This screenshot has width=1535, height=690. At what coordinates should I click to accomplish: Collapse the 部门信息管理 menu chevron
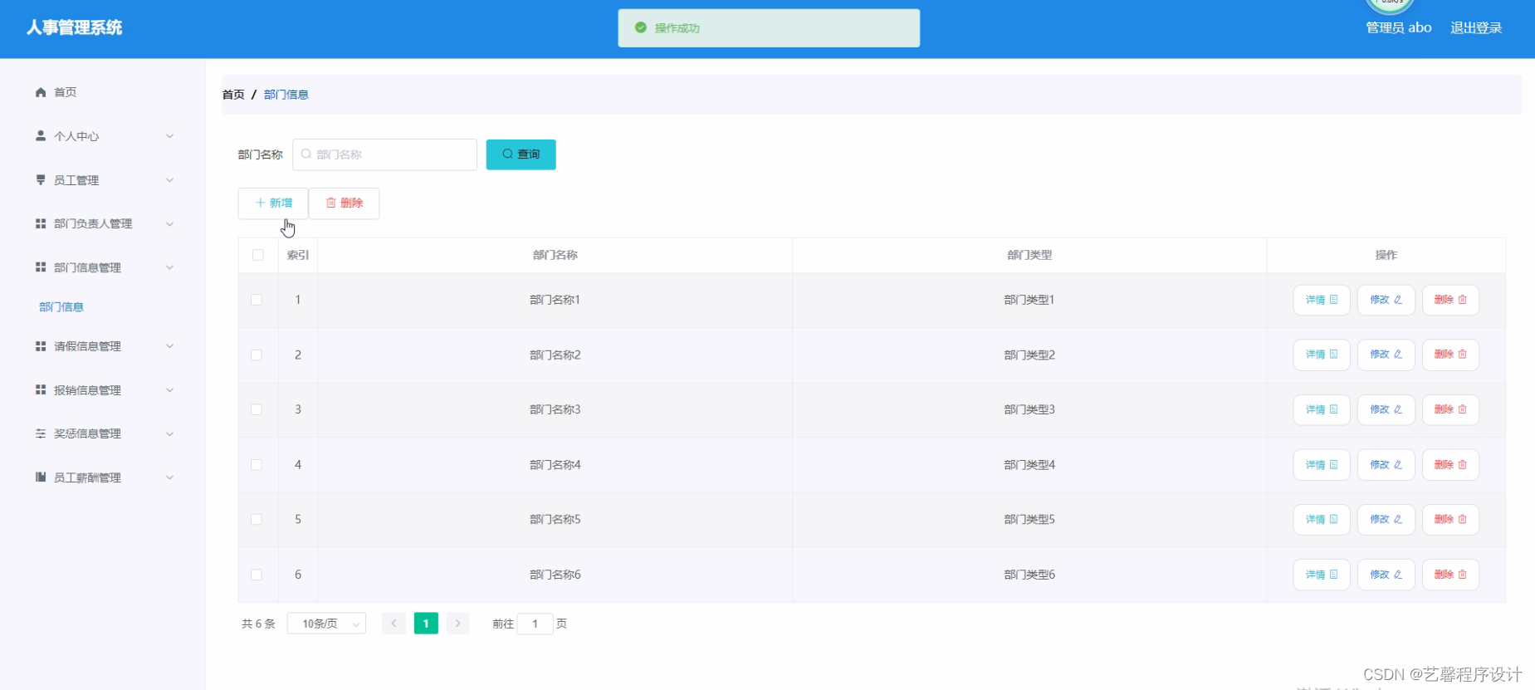pyautogui.click(x=170, y=267)
